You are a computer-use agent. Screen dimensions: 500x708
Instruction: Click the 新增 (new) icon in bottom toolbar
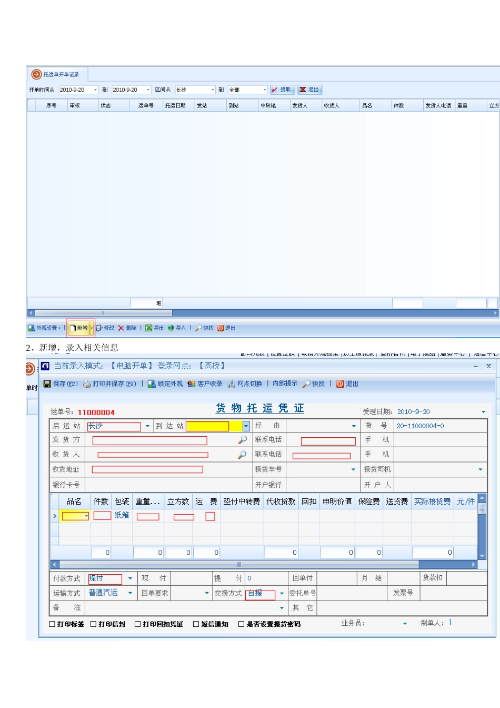pos(74,328)
